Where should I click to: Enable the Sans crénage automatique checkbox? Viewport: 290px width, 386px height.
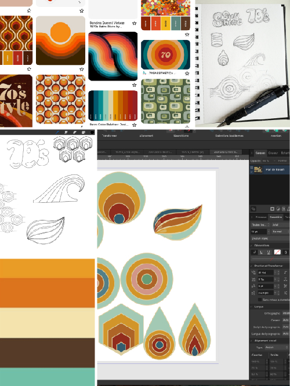[x=260, y=300]
